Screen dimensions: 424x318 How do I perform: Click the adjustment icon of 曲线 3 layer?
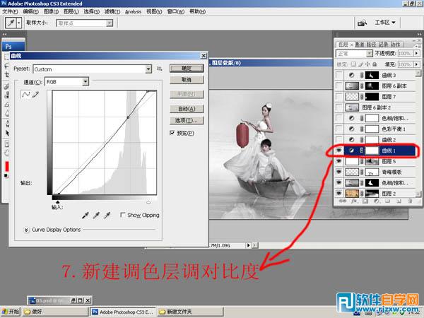click(x=351, y=75)
